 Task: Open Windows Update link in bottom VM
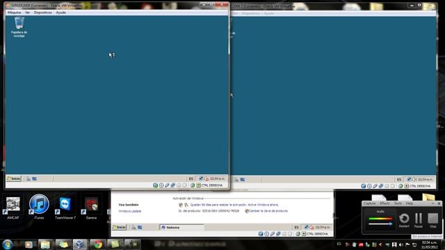coord(130,211)
